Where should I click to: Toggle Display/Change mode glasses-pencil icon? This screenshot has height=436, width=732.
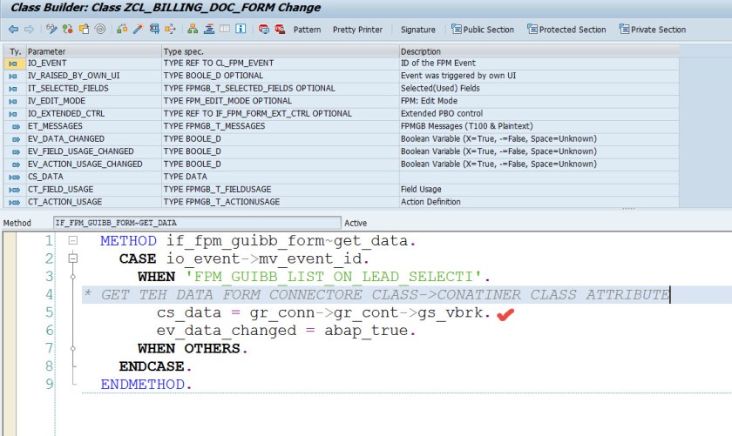coord(51,30)
